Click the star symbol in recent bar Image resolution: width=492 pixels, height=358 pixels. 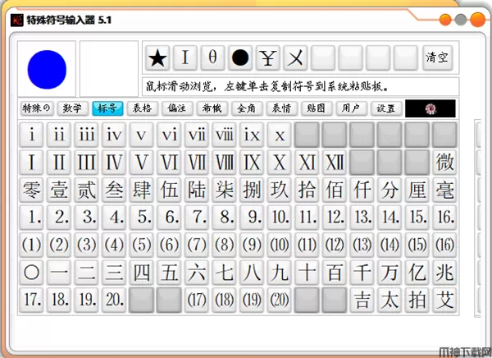click(x=158, y=57)
